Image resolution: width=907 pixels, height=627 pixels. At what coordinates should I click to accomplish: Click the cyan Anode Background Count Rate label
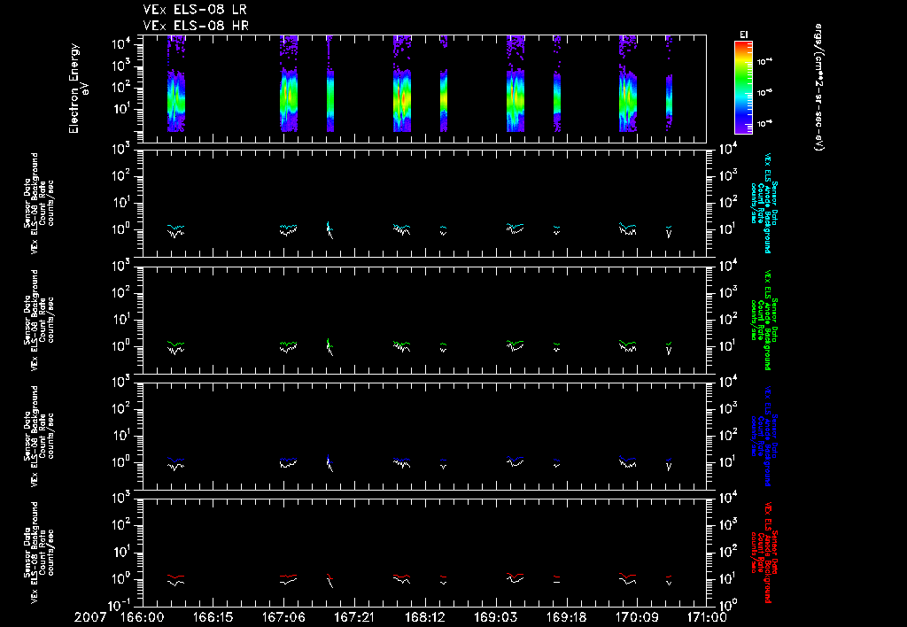764,203
